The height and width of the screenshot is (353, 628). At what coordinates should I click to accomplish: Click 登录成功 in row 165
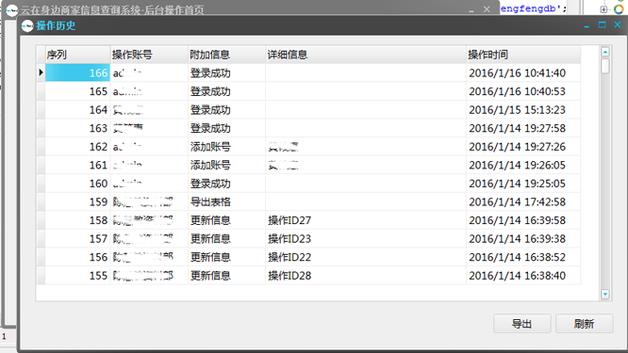tap(210, 91)
